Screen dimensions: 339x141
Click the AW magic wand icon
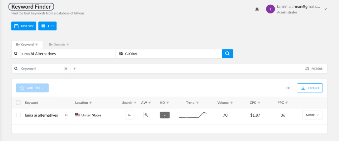click(x=146, y=115)
